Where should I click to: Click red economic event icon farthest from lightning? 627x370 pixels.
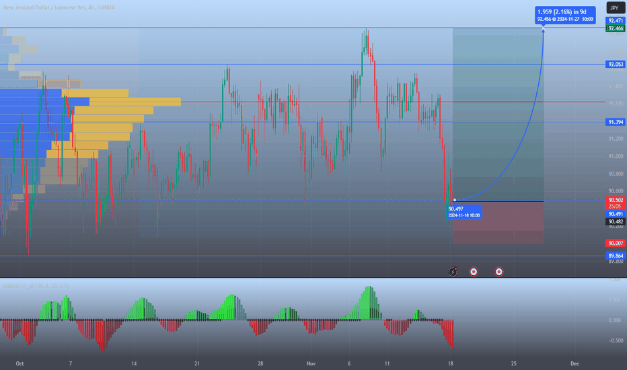point(499,272)
